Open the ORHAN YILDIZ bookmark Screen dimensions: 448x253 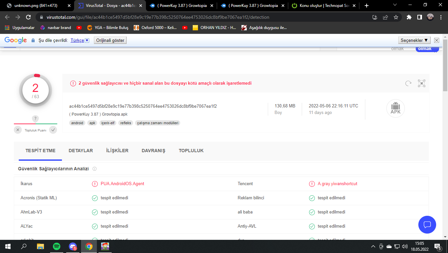[x=214, y=28]
